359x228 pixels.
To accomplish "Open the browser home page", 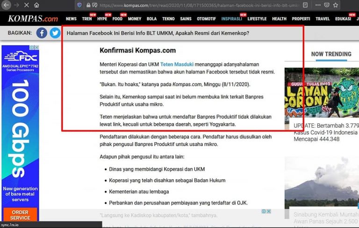I will click(36, 5).
